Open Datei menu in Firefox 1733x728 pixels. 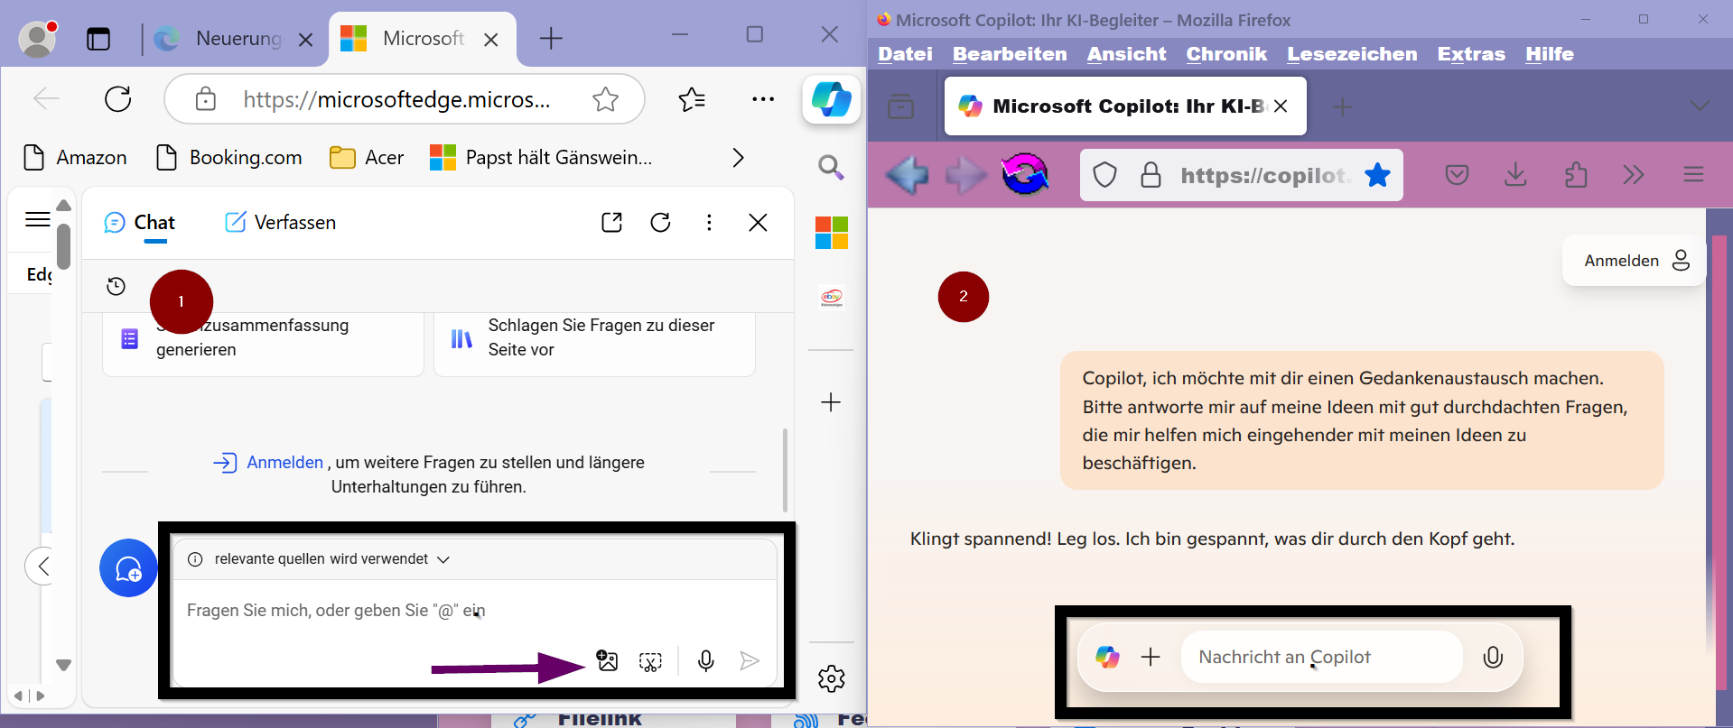pyautogui.click(x=905, y=54)
